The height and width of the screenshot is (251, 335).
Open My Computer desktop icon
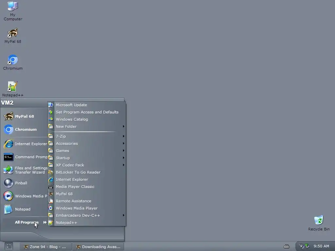(13, 11)
